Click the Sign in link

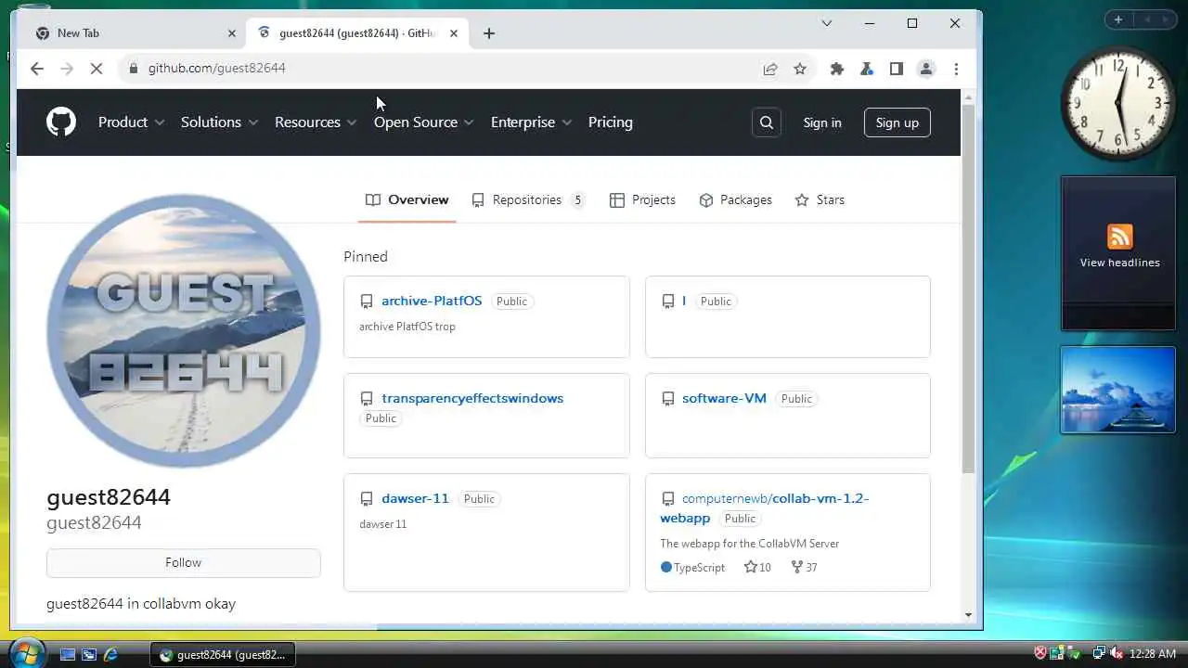point(822,122)
